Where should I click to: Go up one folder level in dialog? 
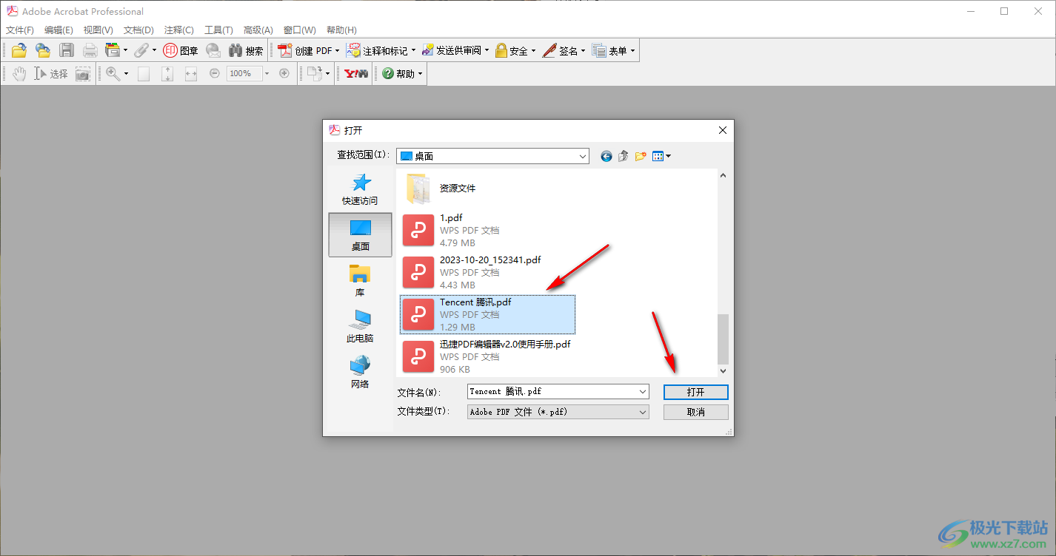[624, 156]
